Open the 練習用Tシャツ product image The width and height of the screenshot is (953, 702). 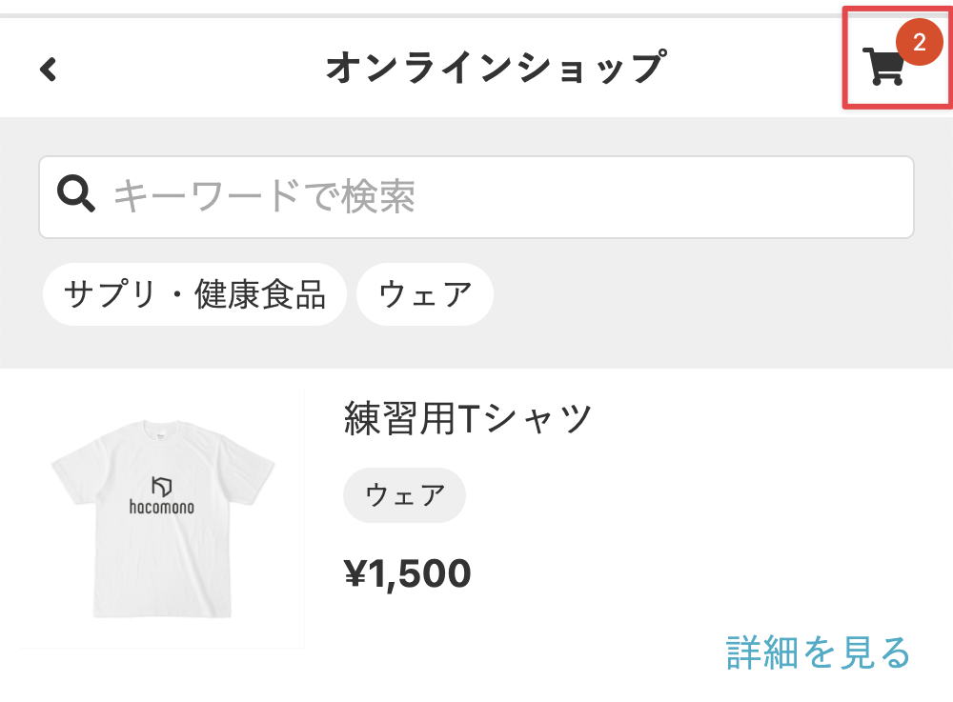[x=162, y=518]
